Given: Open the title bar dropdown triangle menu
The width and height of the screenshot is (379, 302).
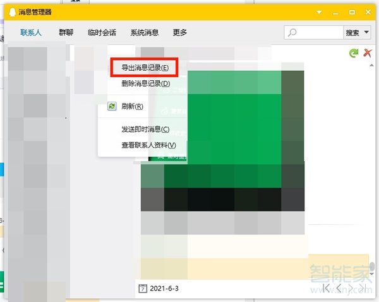Looking at the screenshot, I should 319,12.
